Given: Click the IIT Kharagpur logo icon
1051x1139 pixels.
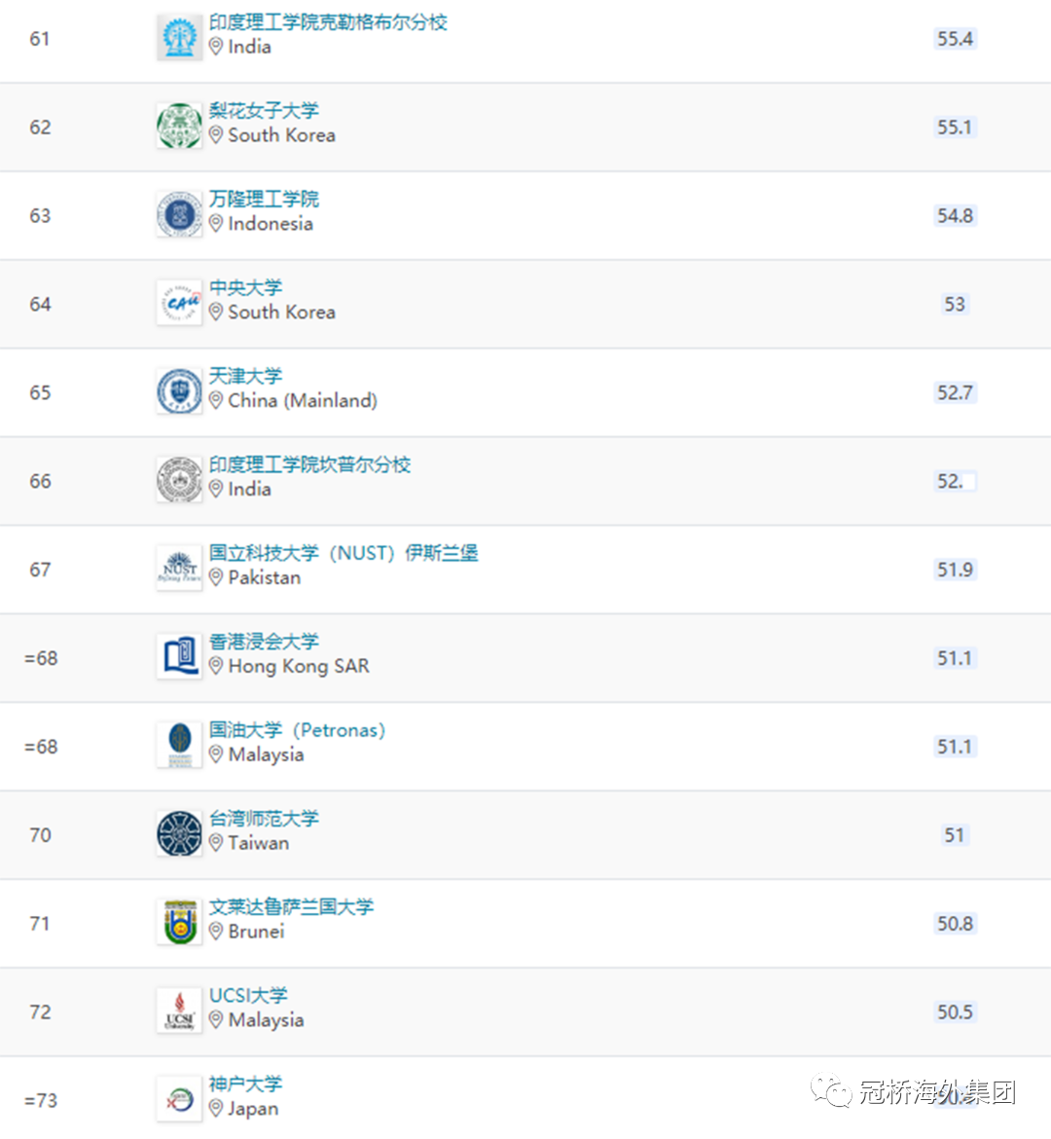Looking at the screenshot, I should 179,38.
